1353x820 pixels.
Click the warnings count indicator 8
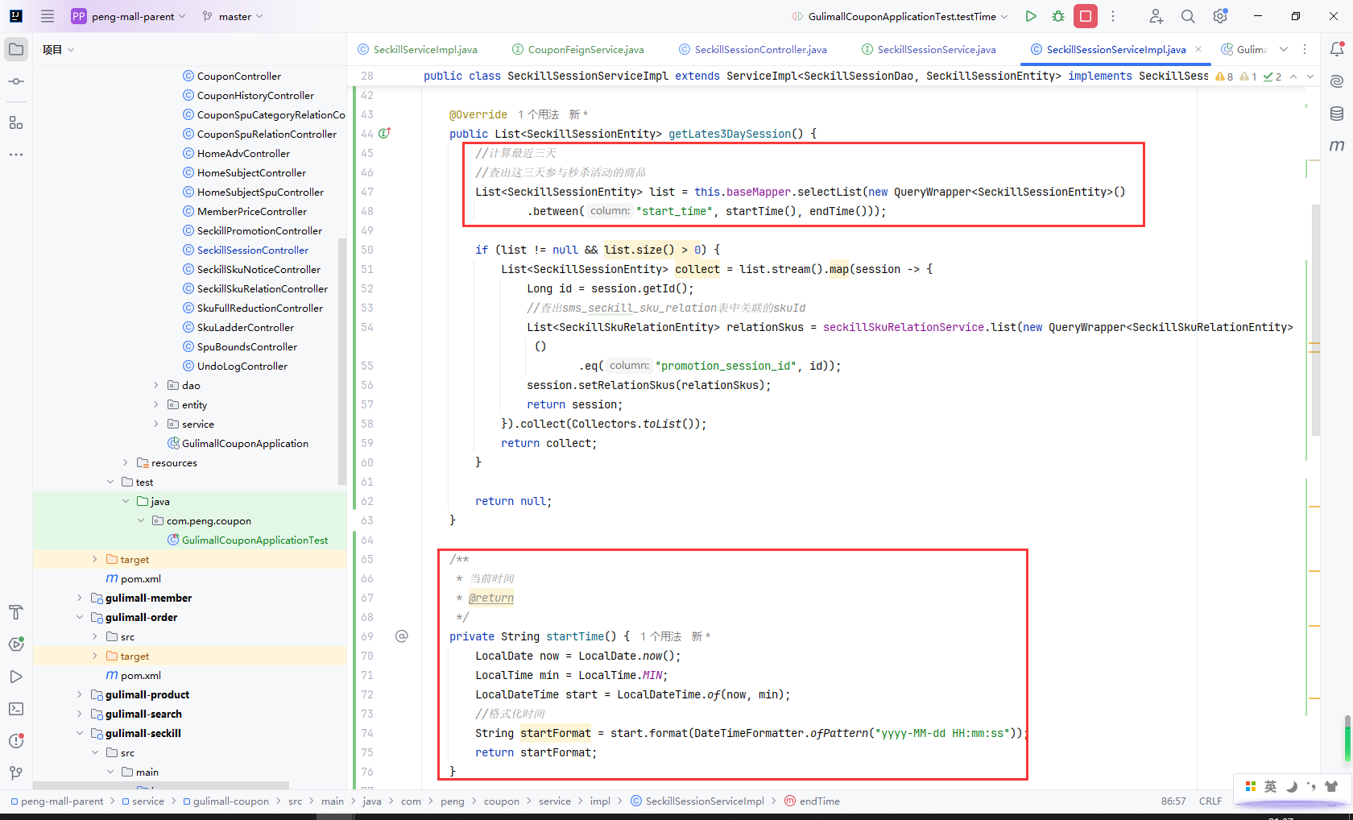1225,77
